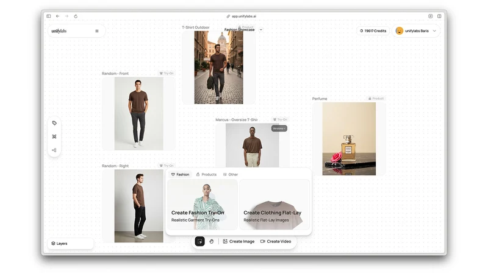Switch to the Other tab
The width and height of the screenshot is (488, 274).
tap(231, 175)
